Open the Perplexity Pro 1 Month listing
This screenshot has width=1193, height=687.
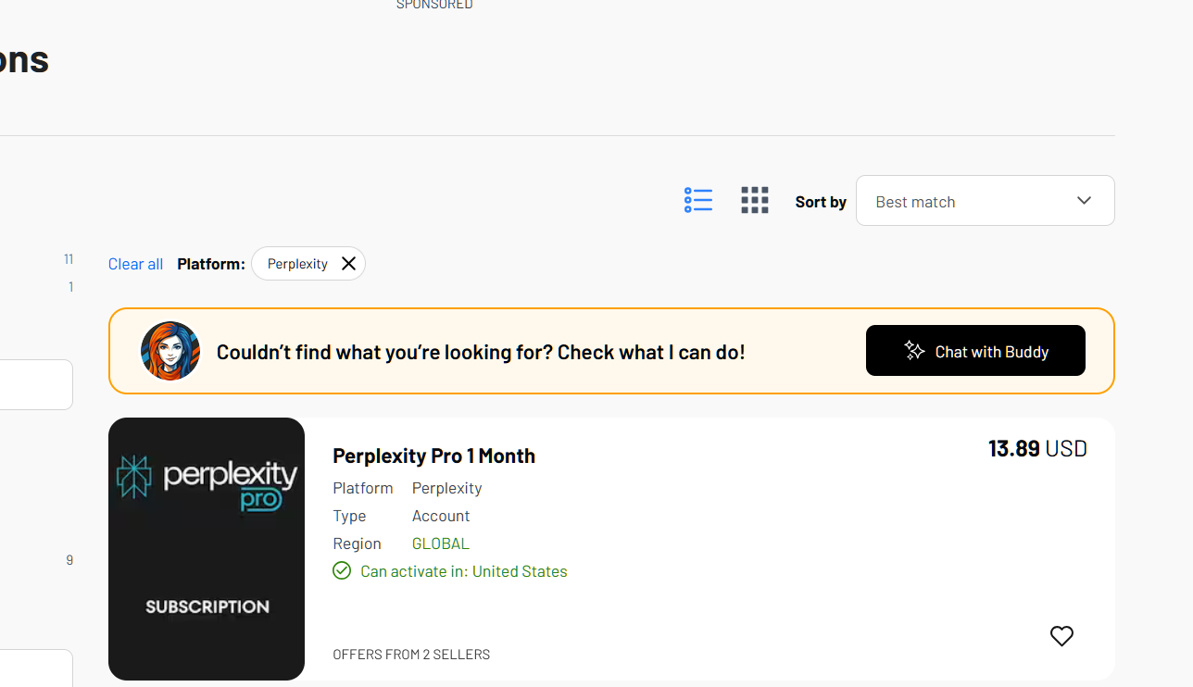click(x=433, y=456)
